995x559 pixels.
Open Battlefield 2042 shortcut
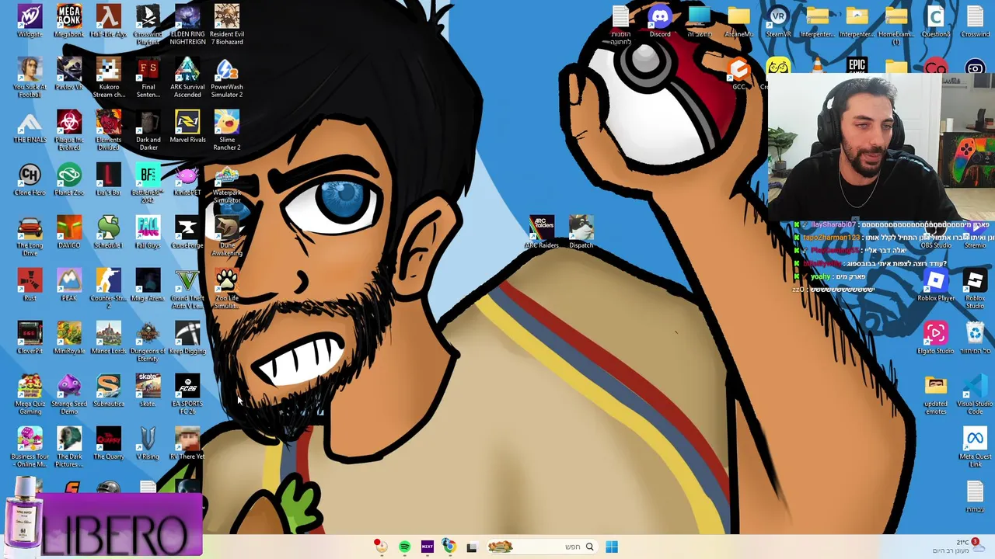click(x=148, y=182)
